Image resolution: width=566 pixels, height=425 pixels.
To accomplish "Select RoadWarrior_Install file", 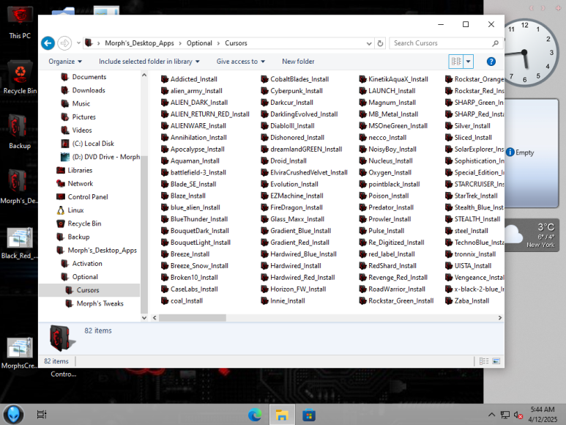I will pyautogui.click(x=396, y=289).
